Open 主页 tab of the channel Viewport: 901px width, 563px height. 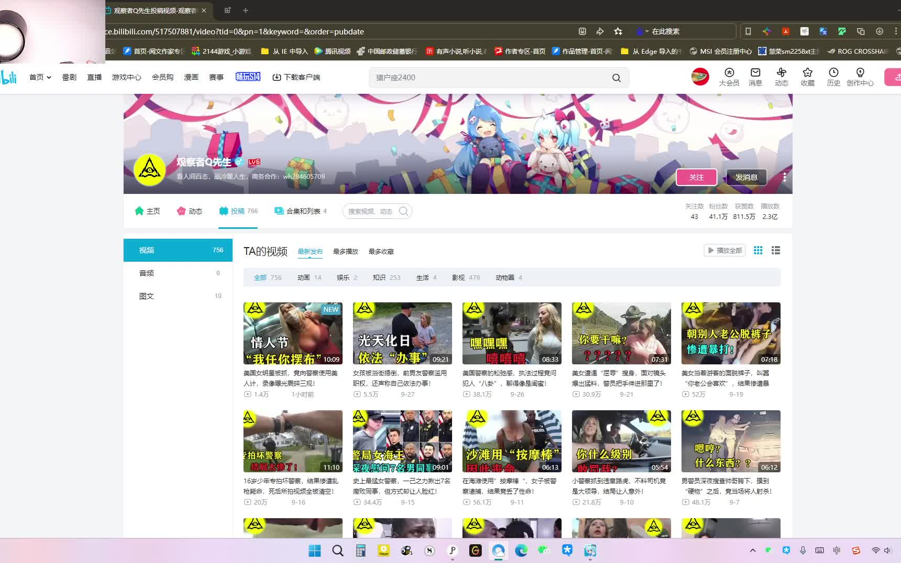click(147, 211)
